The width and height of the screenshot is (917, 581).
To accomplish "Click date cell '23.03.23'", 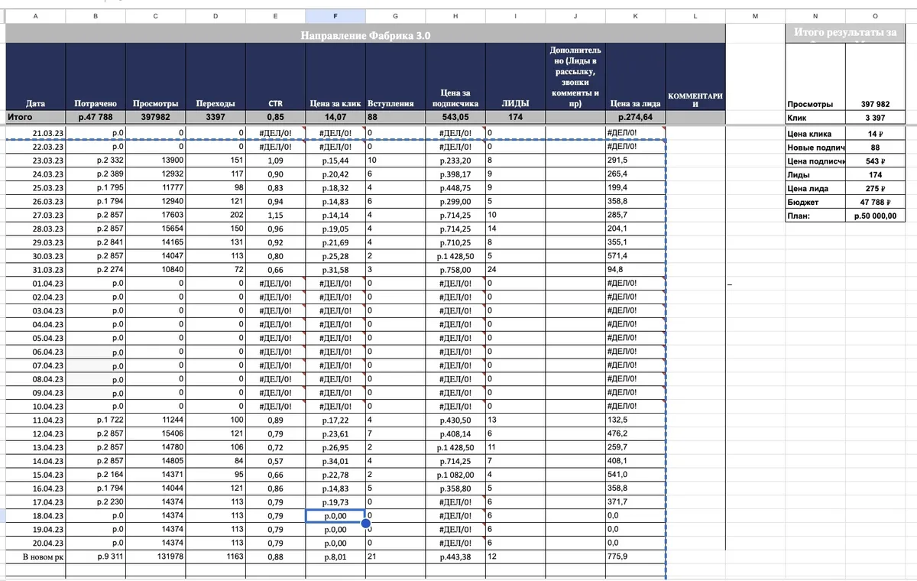I will 35,161.
